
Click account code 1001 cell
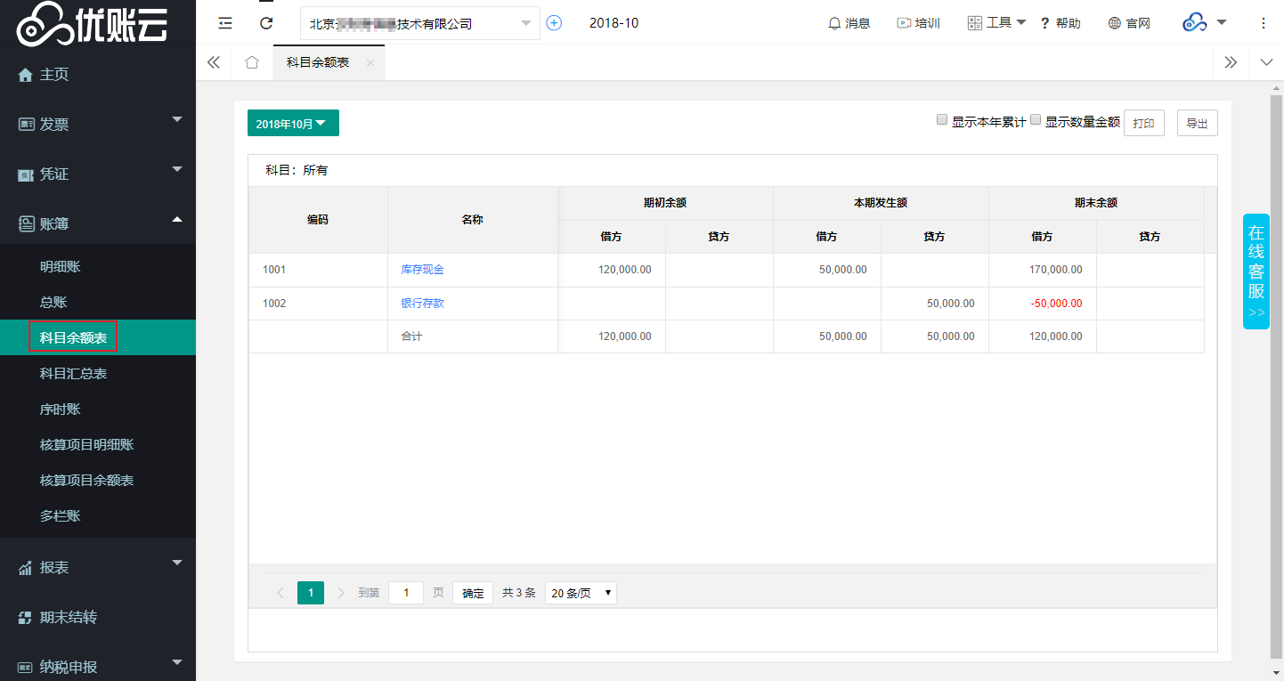click(x=318, y=270)
